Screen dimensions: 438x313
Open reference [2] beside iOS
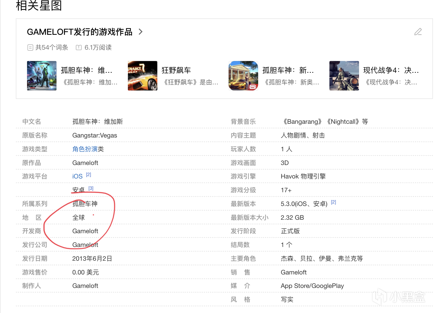(x=88, y=175)
